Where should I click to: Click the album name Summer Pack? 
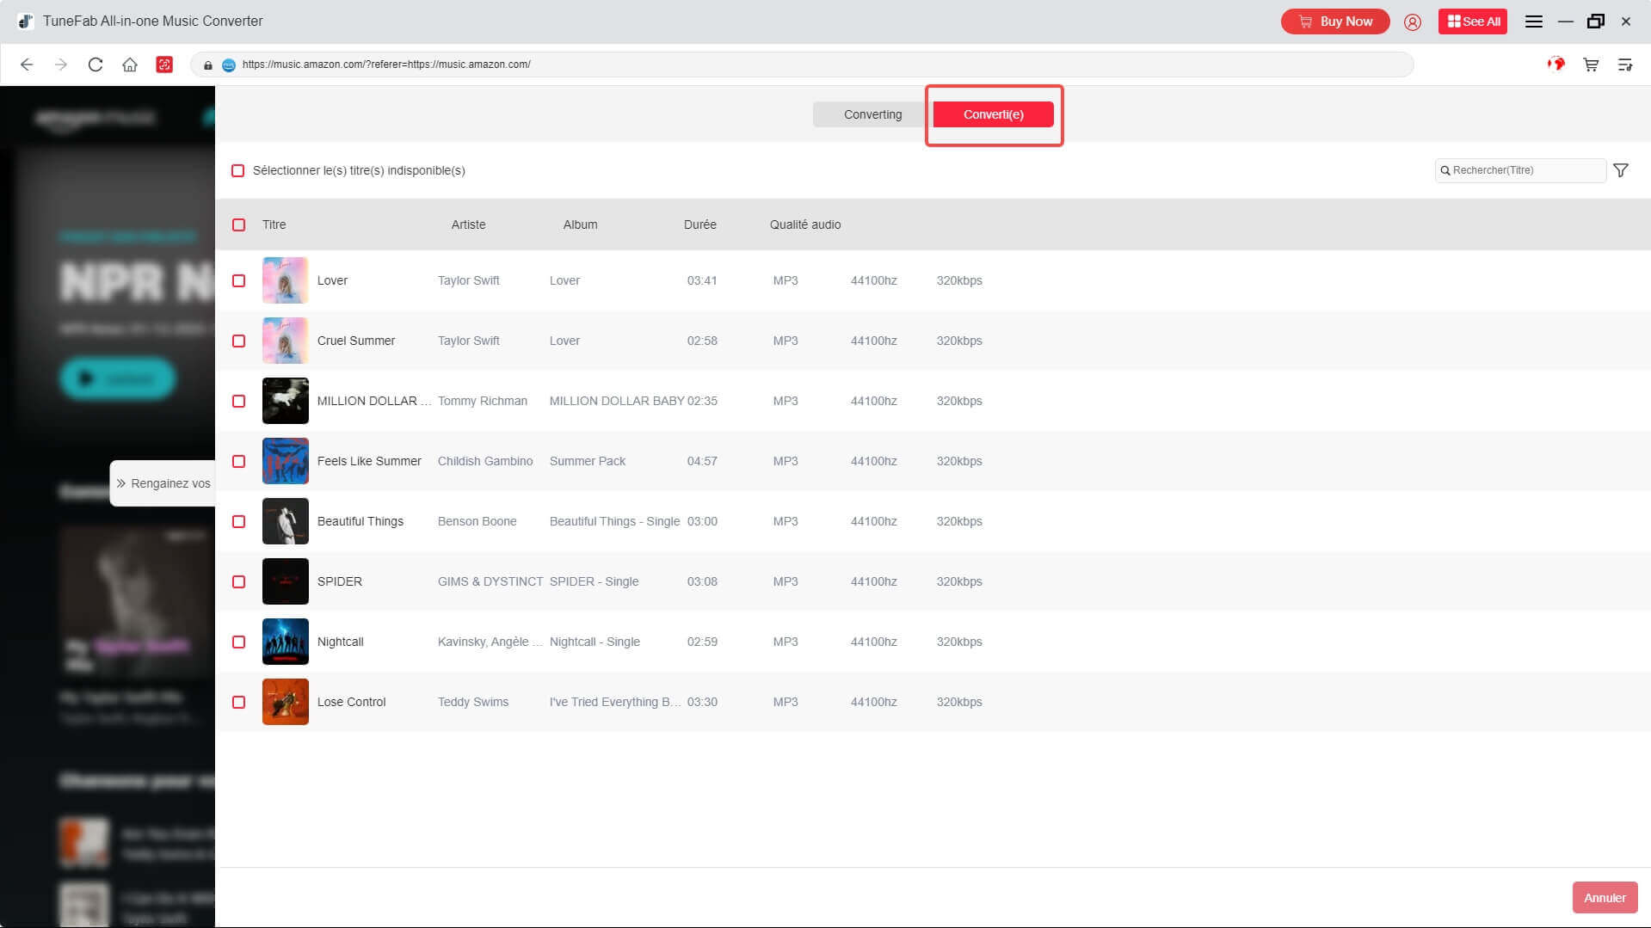(588, 461)
